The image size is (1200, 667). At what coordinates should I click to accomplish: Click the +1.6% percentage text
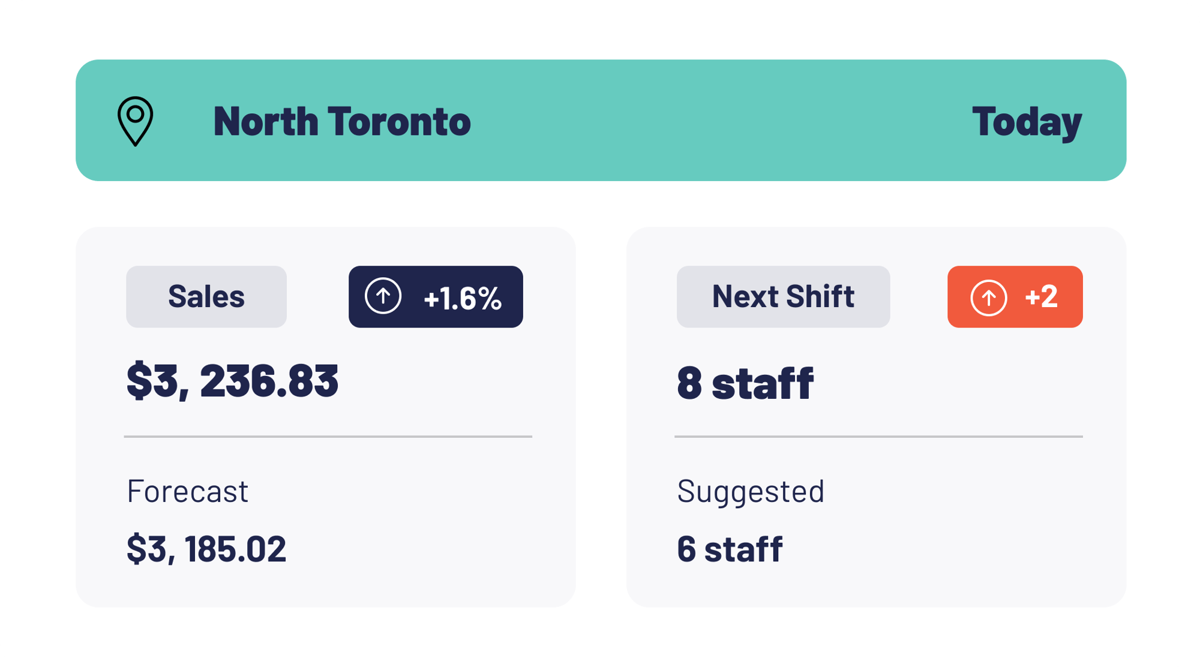point(463,298)
